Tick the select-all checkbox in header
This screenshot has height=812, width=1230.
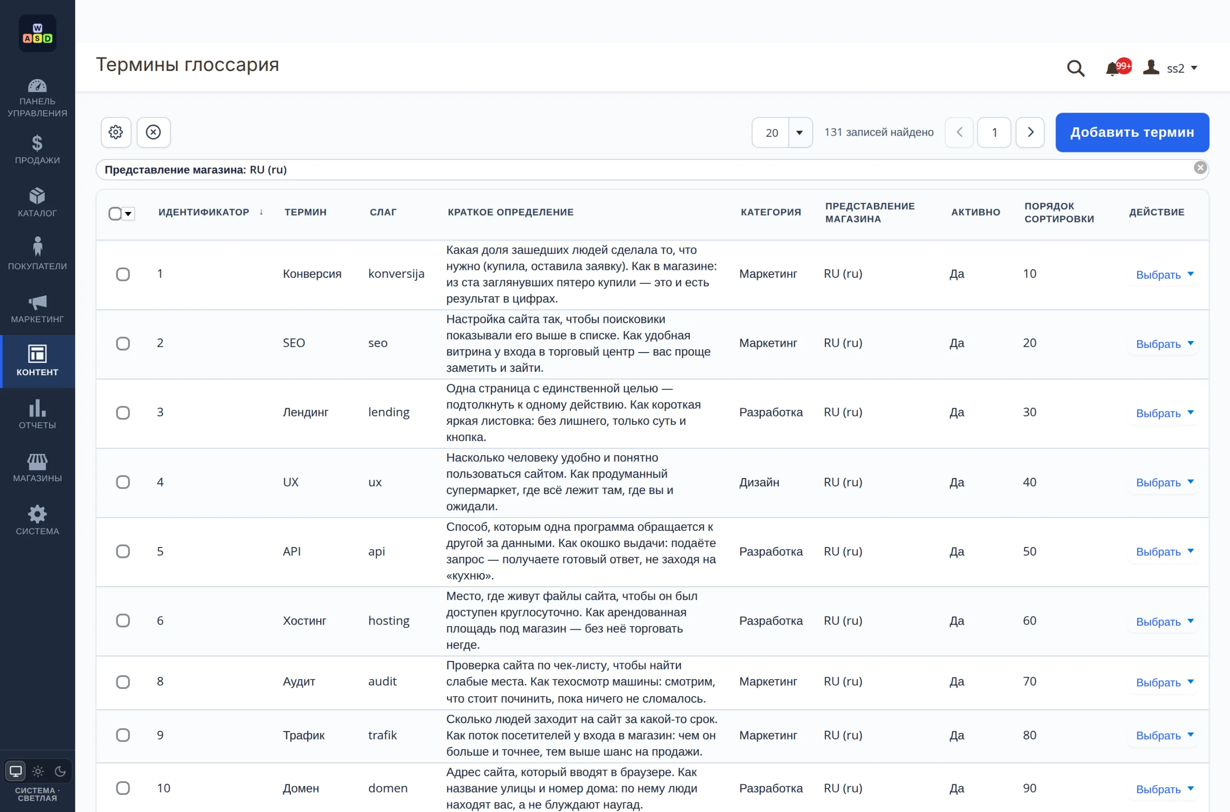point(115,213)
